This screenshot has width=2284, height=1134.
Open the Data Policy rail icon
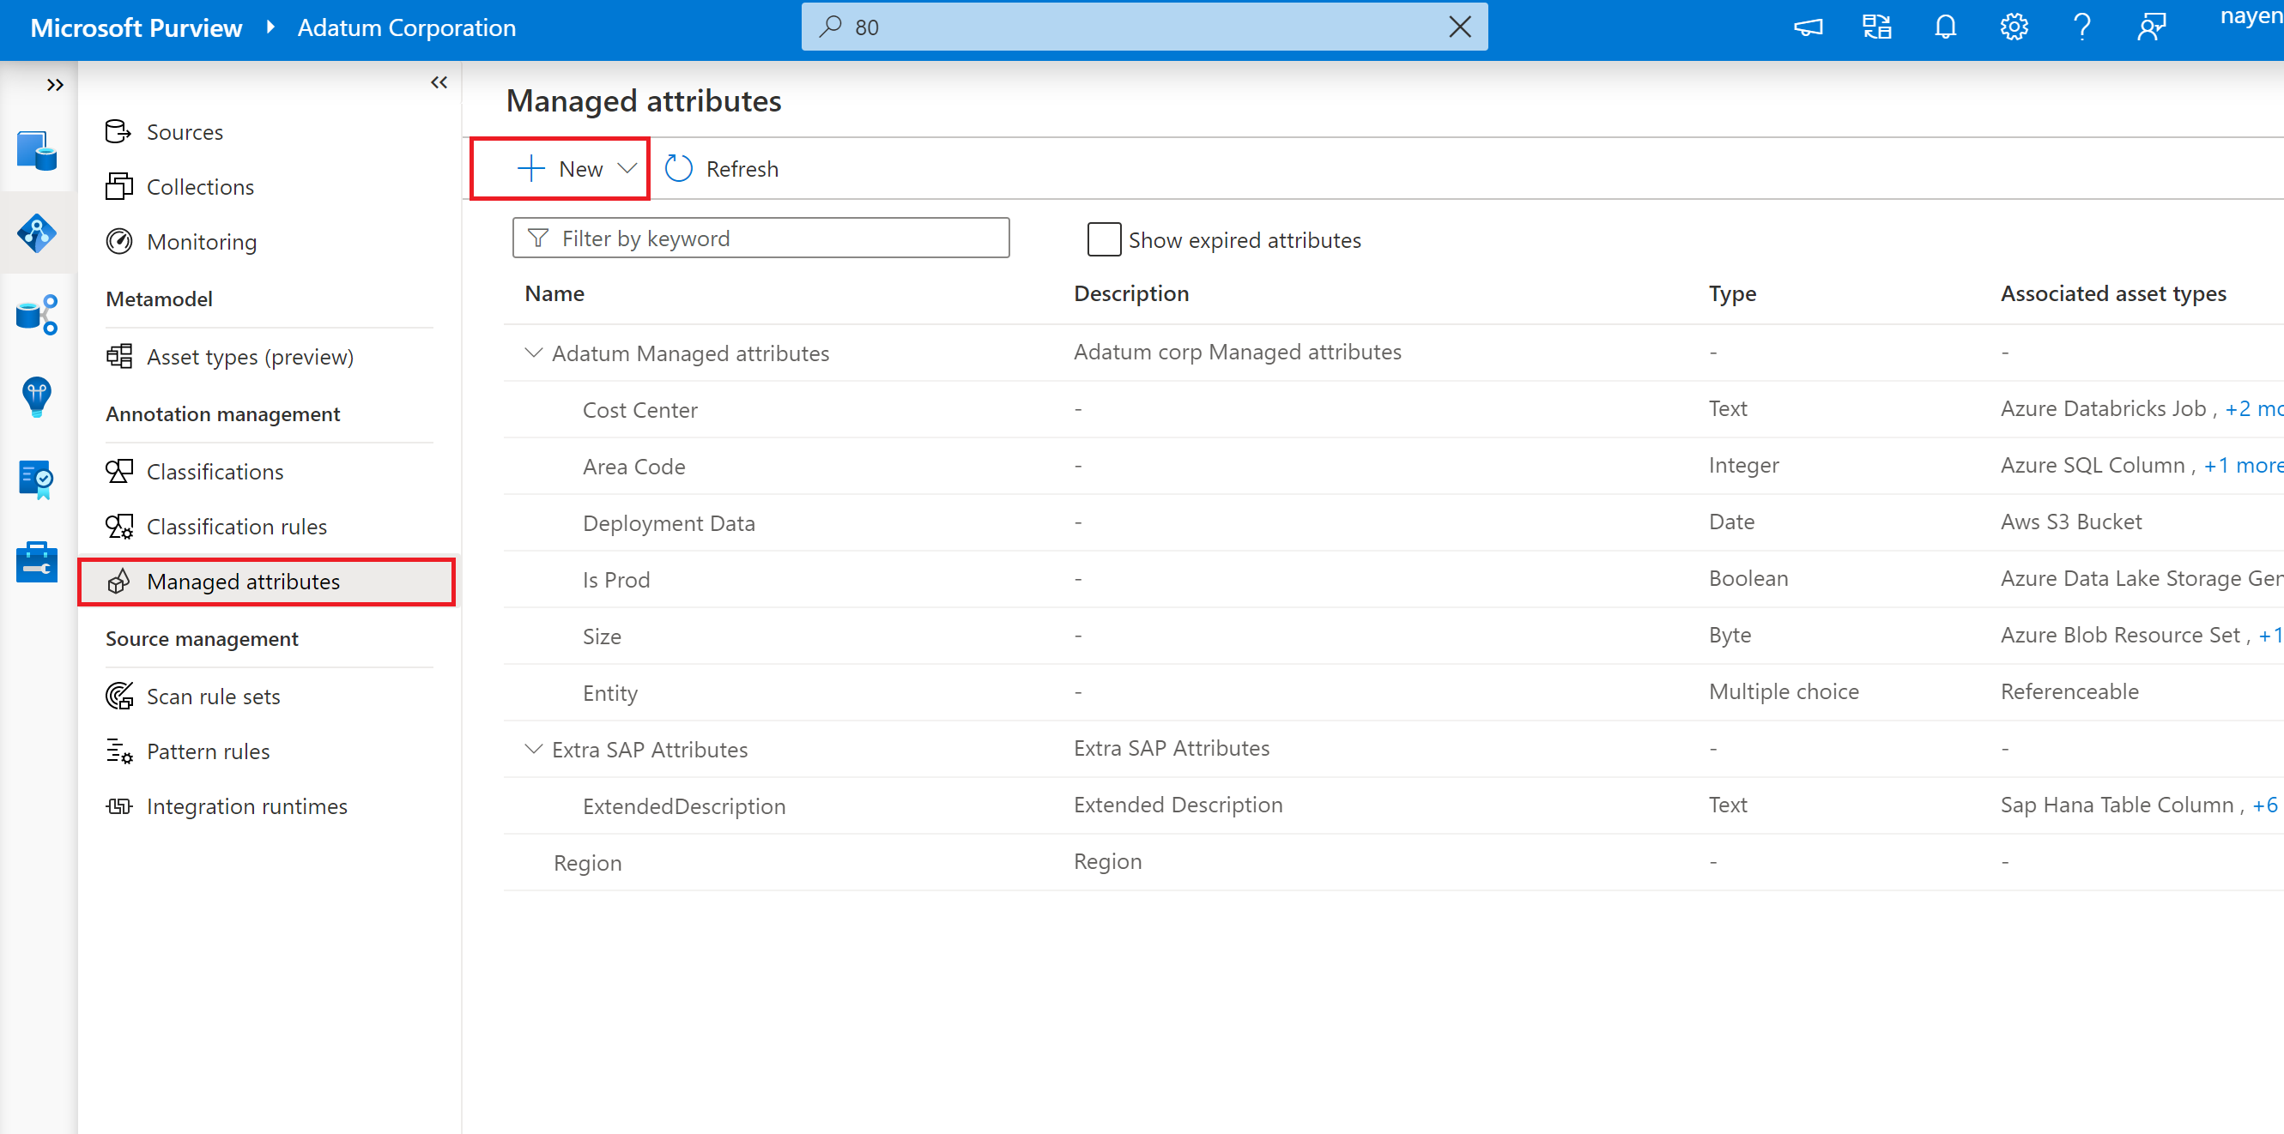(x=36, y=480)
